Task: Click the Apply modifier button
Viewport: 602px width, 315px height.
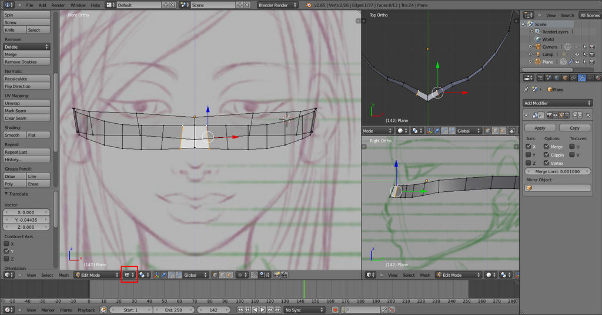Action: click(540, 127)
